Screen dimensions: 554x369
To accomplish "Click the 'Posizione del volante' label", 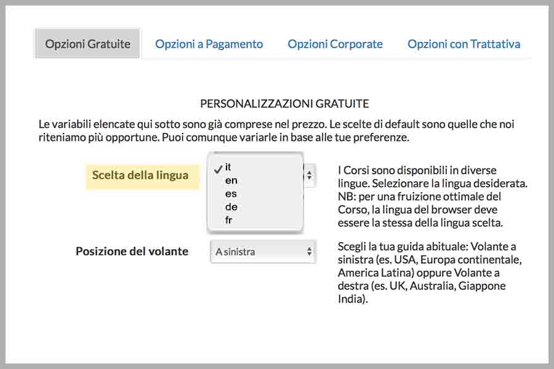I will (132, 251).
